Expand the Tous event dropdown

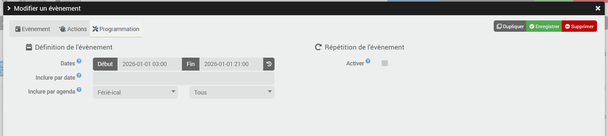(232, 92)
